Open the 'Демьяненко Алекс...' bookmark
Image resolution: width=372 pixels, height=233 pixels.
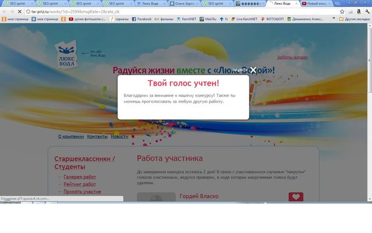[305, 19]
